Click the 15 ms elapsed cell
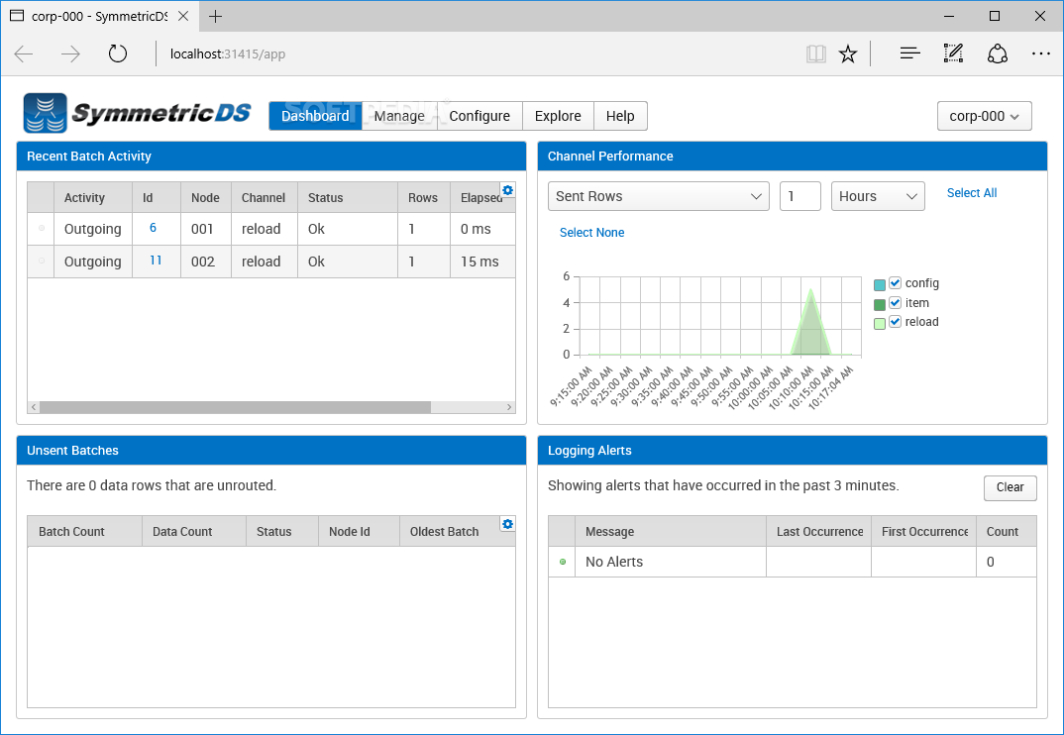This screenshot has width=1064, height=735. click(482, 262)
